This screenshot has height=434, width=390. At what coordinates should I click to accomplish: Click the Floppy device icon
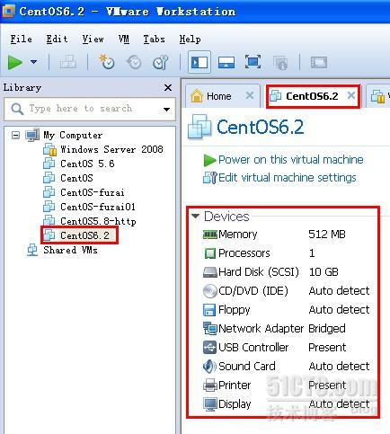click(x=209, y=310)
